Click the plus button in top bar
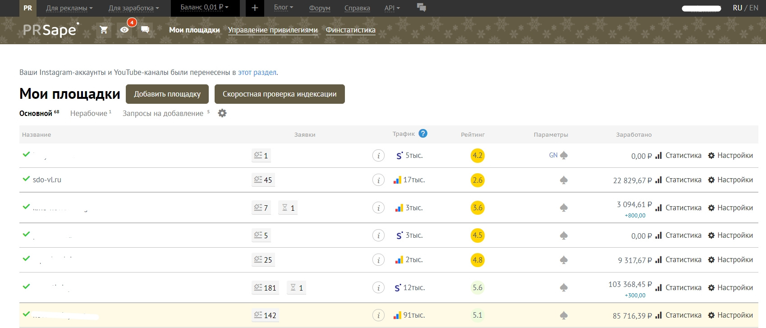Image resolution: width=766 pixels, height=328 pixels. (x=255, y=8)
